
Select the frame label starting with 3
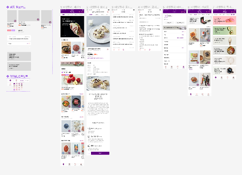(122, 7)
